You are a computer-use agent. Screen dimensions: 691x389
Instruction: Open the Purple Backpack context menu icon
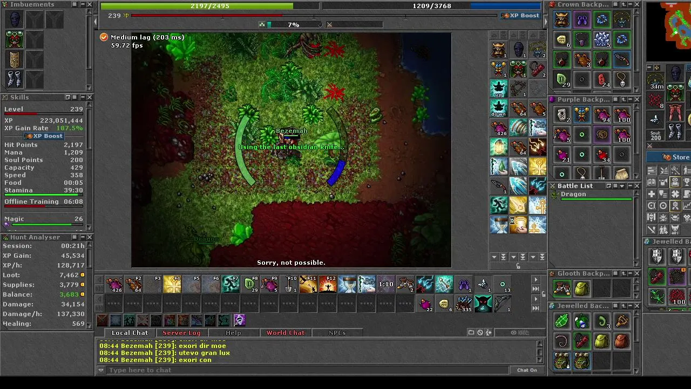click(616, 99)
